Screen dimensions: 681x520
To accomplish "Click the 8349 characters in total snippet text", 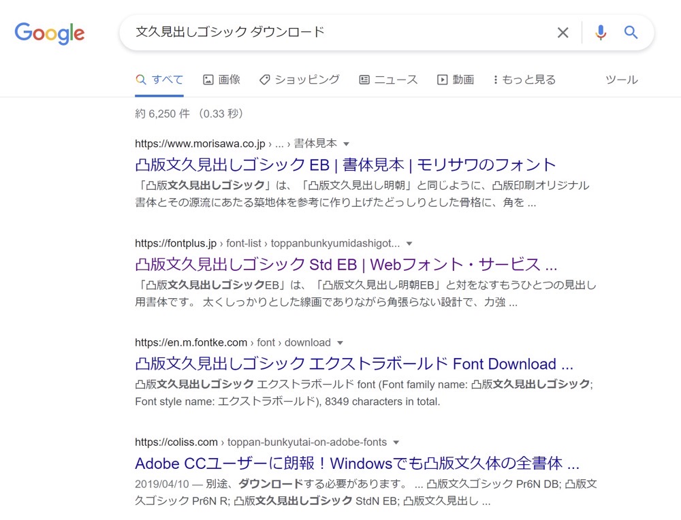I will point(382,402).
